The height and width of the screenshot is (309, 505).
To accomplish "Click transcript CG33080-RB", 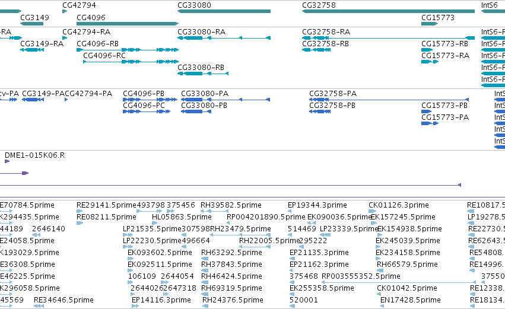I will tap(201, 68).
